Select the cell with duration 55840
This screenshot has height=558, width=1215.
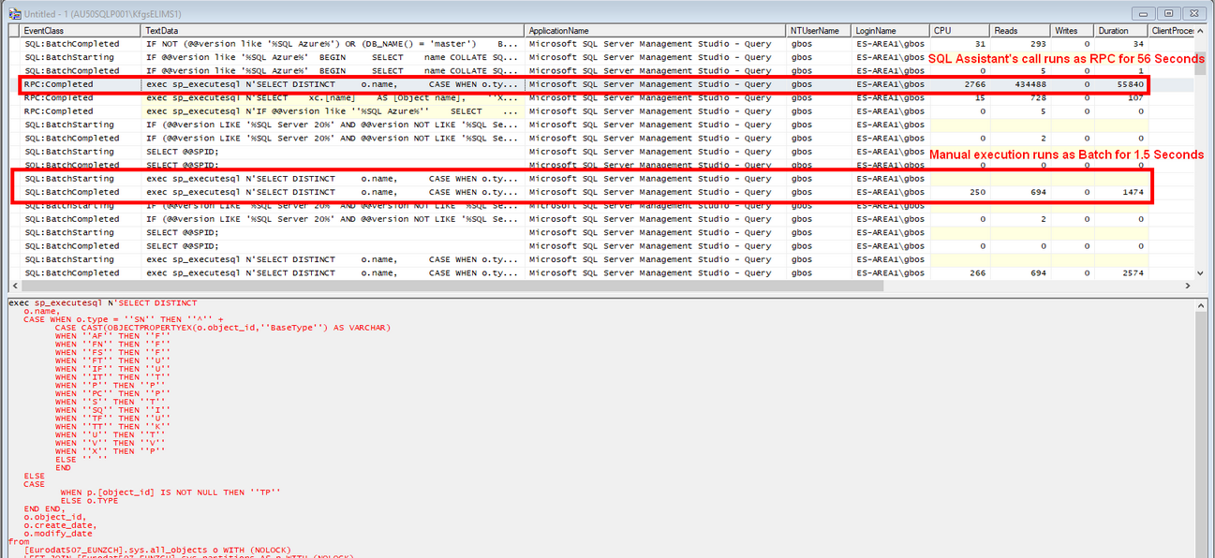pyautogui.click(x=1121, y=84)
